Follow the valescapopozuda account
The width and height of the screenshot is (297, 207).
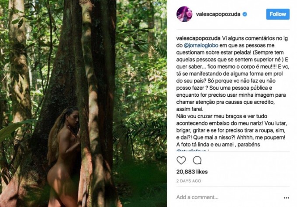pos(278,14)
